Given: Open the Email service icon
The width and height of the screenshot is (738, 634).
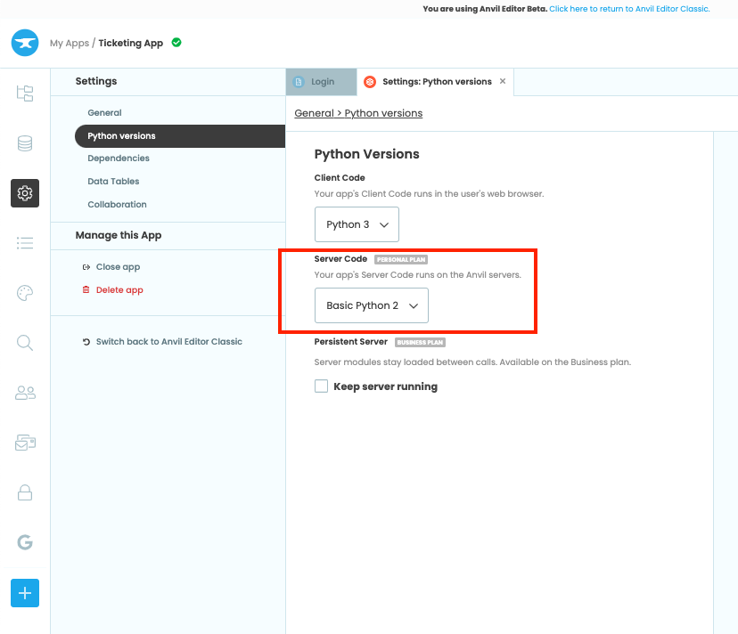Looking at the screenshot, I should coord(24,443).
